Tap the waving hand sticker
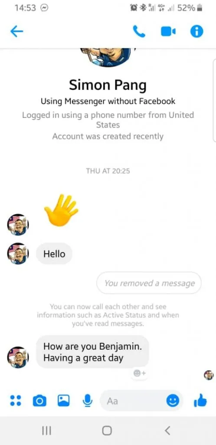216x445 pixels. point(61,210)
